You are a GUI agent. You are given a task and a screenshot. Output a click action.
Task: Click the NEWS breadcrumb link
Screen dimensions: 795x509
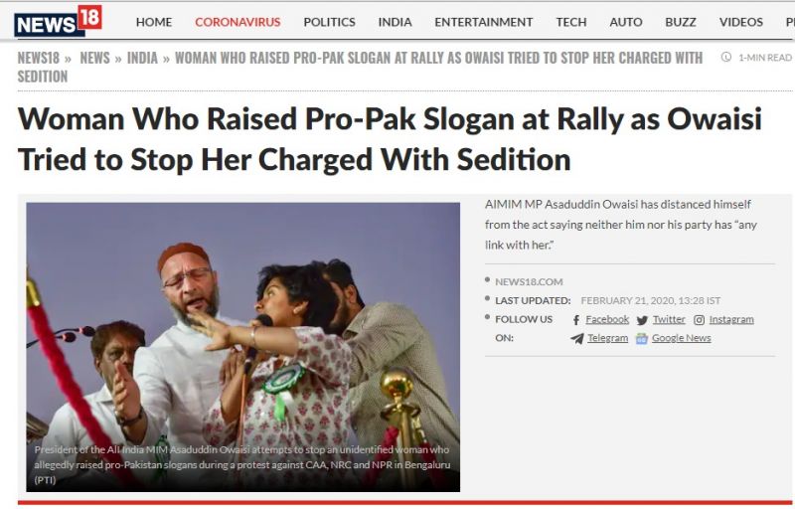(x=94, y=58)
